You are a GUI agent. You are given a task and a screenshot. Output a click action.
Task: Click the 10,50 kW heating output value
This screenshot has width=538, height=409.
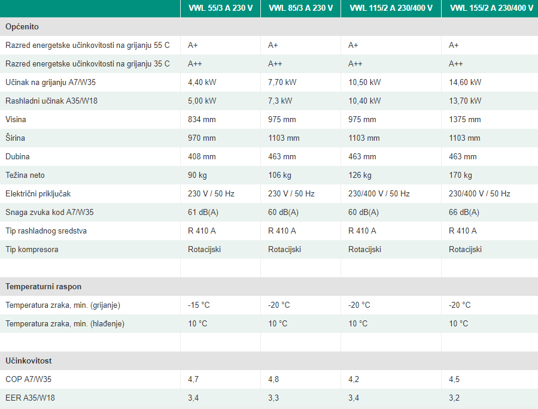pos(364,83)
